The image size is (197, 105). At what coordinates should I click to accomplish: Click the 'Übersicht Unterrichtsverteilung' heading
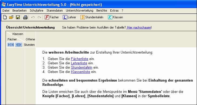point(30,27)
